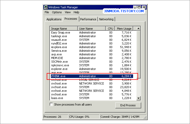190x124 pixels.
Task: Select the wuauclt.exe process
Action: coord(91,40)
